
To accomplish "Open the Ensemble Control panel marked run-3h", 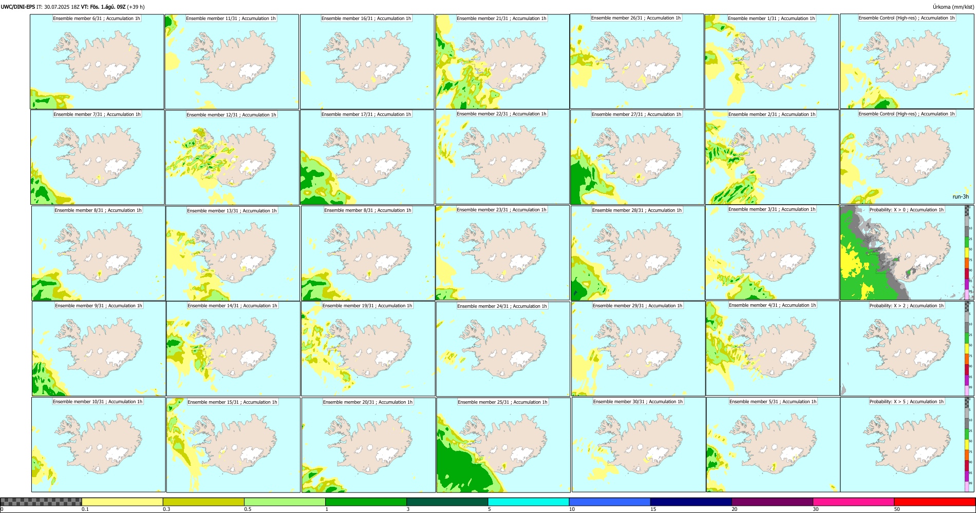I will (907, 157).
